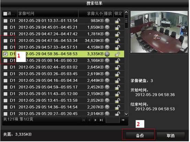Play the 05:00:14 recording clip
The height and width of the screenshot is (142, 190).
click(x=108, y=61)
